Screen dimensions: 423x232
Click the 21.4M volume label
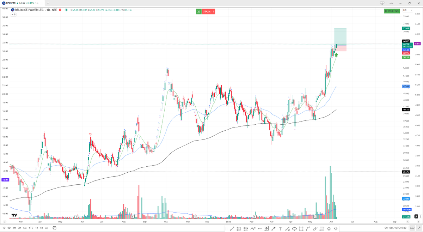coord(406,216)
